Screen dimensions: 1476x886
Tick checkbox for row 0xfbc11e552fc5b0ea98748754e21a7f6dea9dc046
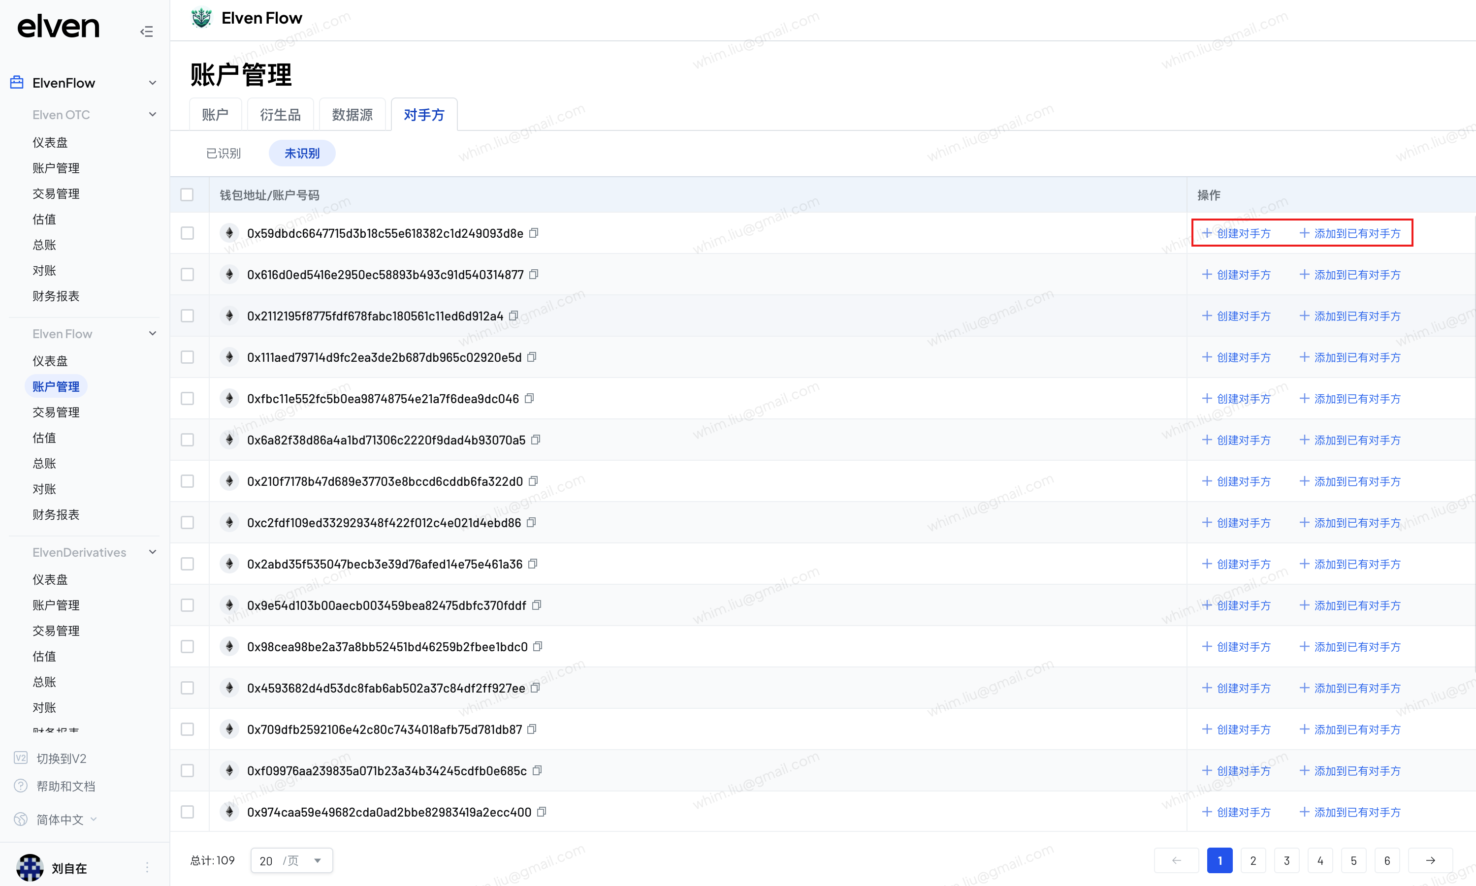click(187, 398)
